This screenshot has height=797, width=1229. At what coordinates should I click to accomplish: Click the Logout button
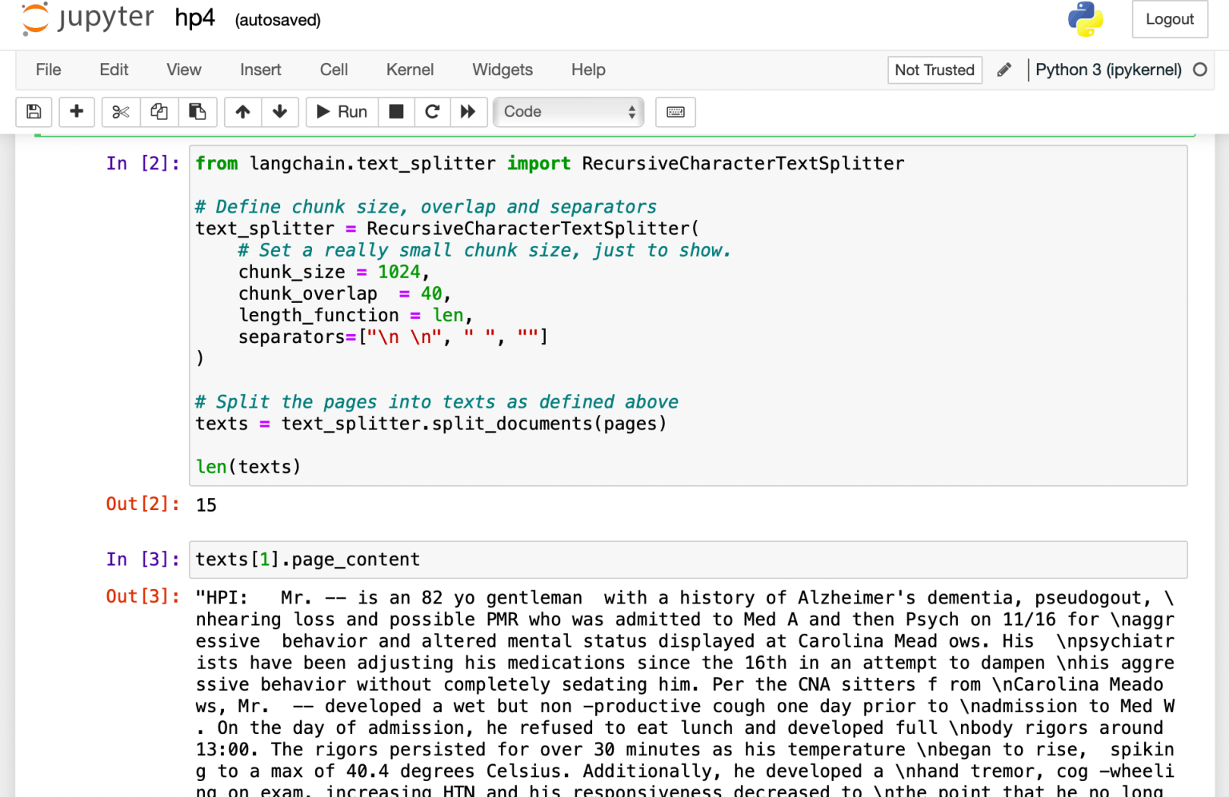[1169, 19]
